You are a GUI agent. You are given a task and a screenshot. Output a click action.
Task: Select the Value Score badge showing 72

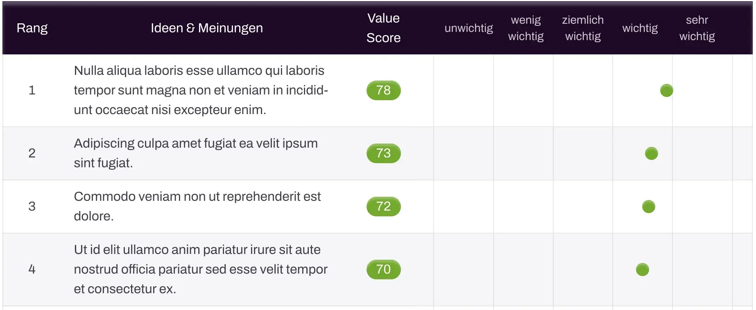[x=383, y=207]
